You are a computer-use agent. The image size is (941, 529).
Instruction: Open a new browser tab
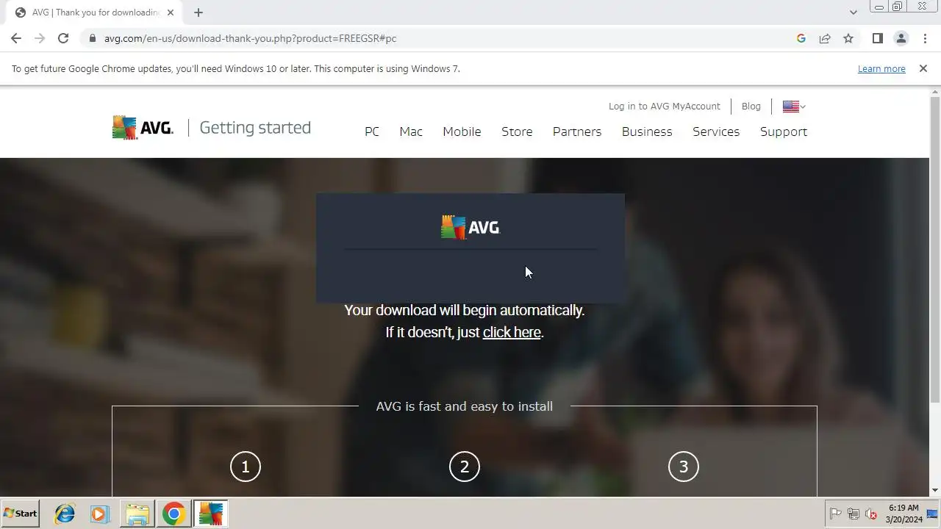coord(198,12)
